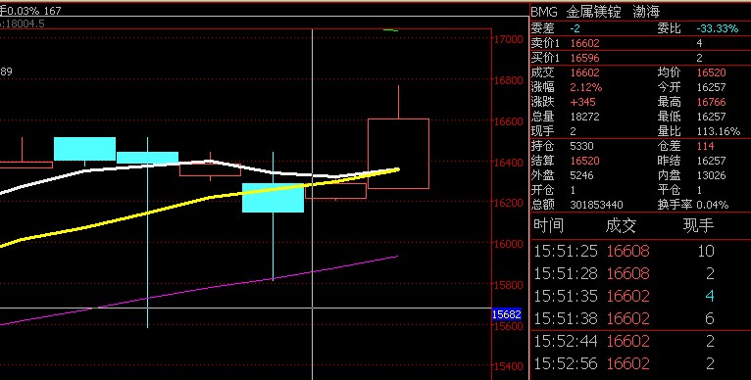
Task: Click the 涨幅 2.12% value
Action: coord(586,87)
